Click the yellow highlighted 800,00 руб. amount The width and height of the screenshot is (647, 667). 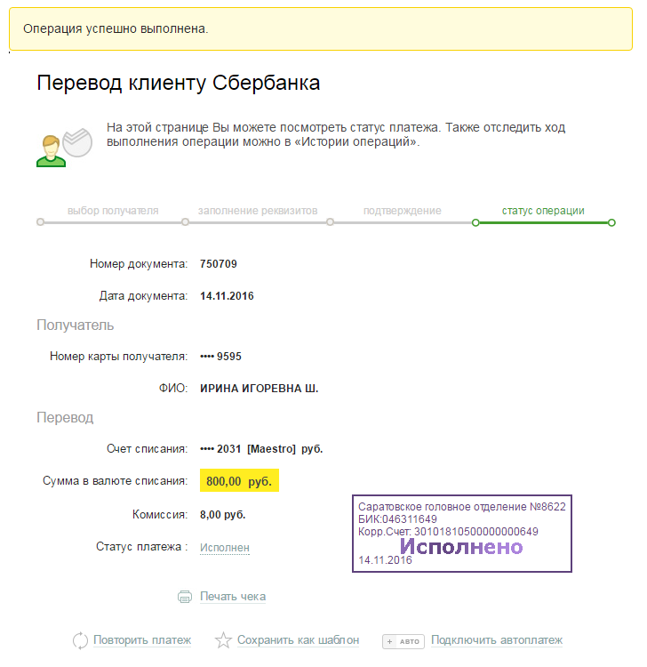point(239,480)
